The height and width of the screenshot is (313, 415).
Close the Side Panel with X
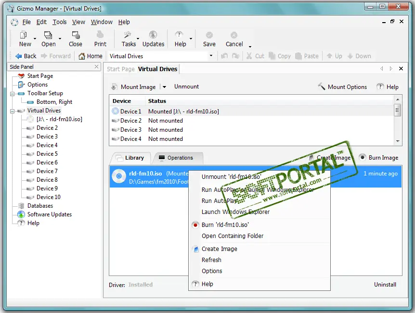(96, 67)
